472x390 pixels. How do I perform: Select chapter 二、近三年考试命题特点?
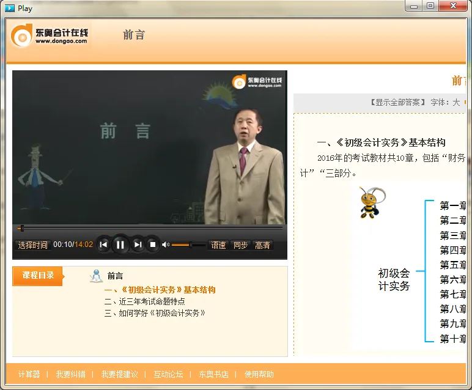144,301
